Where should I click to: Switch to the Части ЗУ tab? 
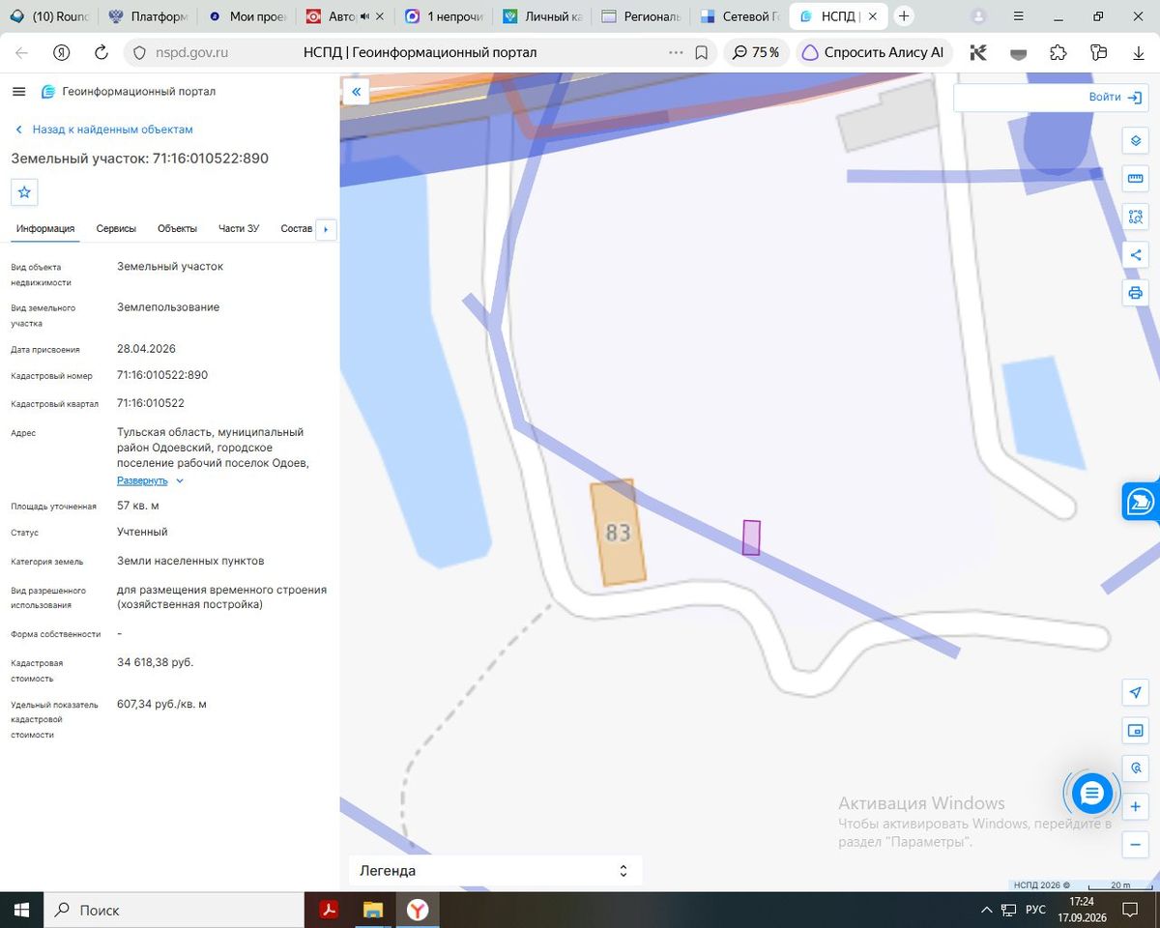pyautogui.click(x=239, y=228)
